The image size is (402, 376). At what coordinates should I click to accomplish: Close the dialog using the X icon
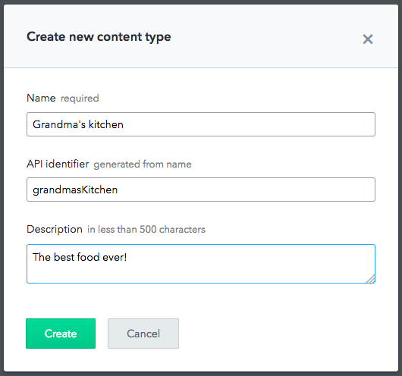pos(368,39)
